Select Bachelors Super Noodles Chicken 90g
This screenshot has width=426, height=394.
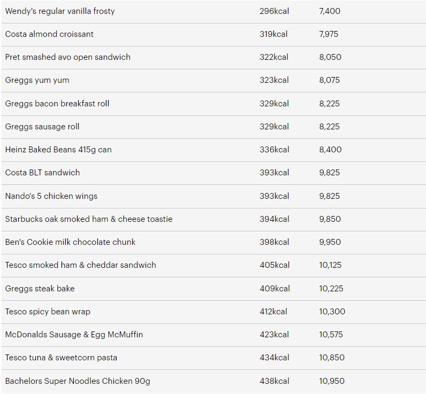point(78,381)
